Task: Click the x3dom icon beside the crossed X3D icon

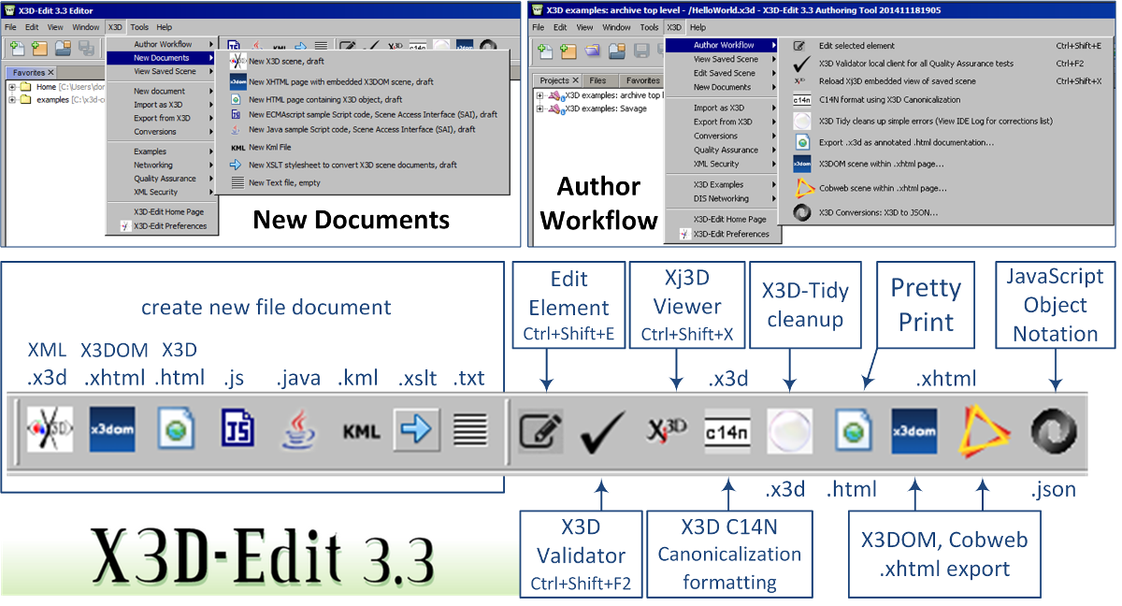Action: [113, 429]
